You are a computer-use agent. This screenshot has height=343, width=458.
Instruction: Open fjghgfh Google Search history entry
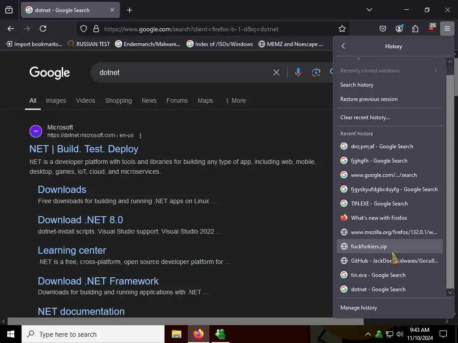390,161
